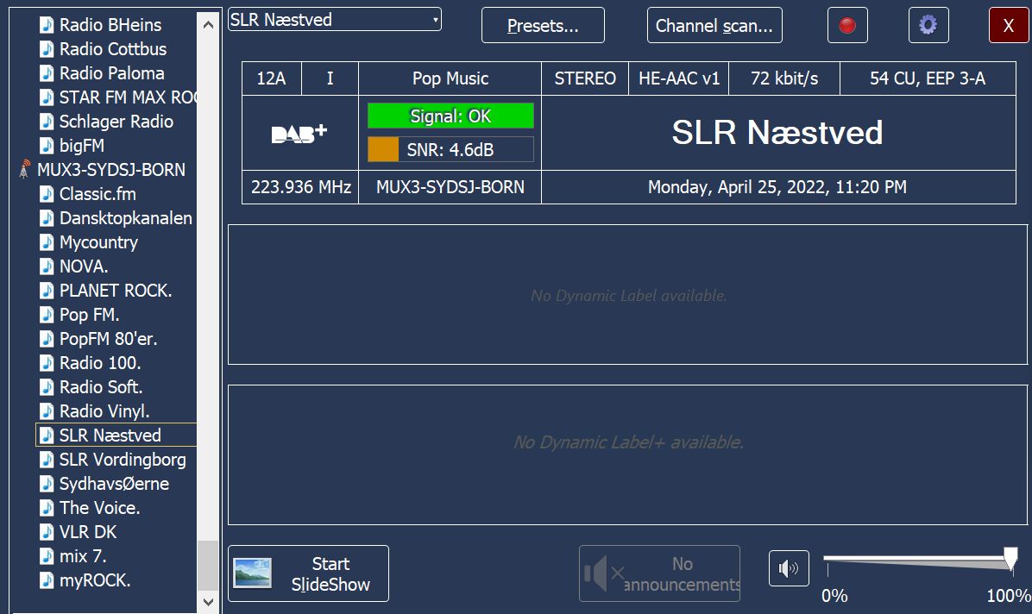Click the red record button
Viewport: 1032px width, 614px height.
click(847, 25)
